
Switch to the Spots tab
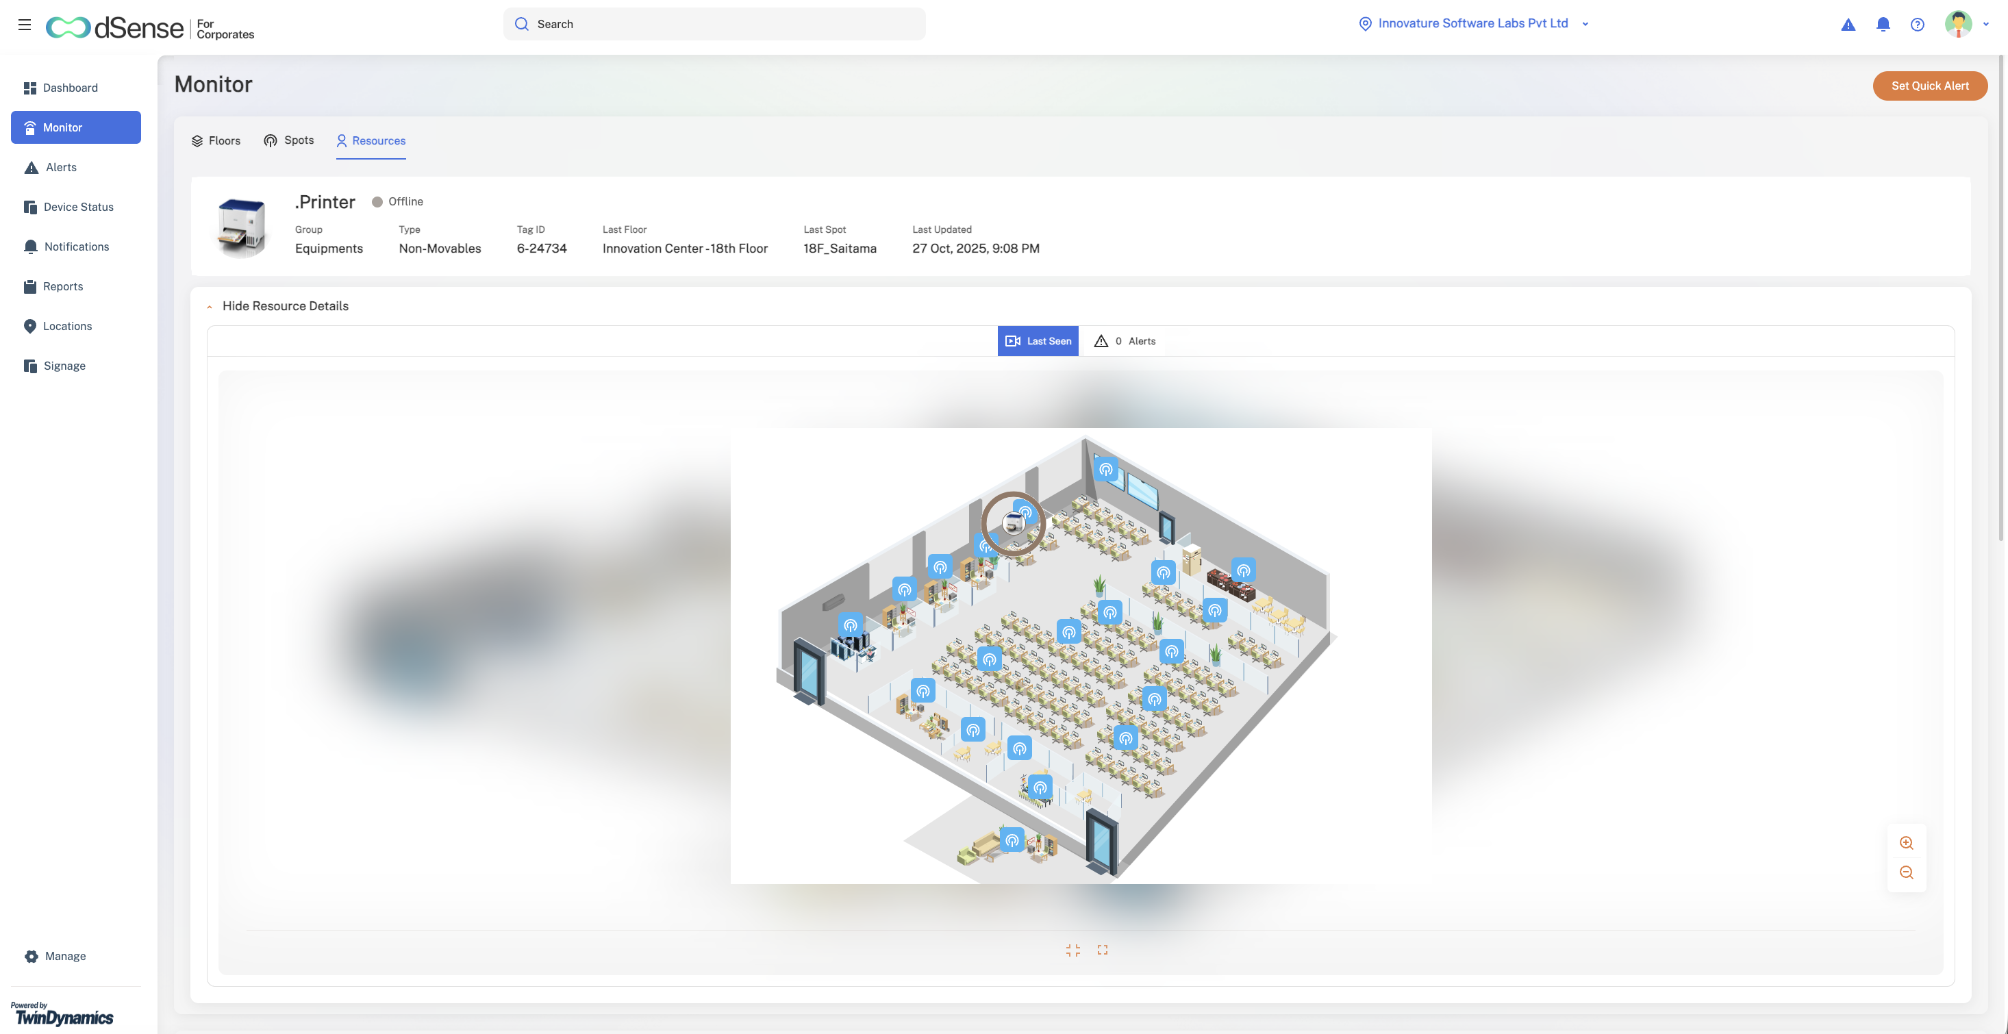pos(288,140)
